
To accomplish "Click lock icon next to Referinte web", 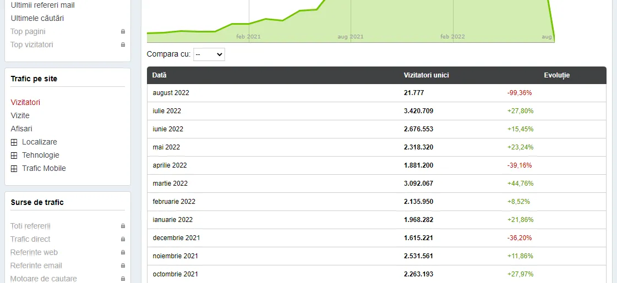I will [x=123, y=253].
